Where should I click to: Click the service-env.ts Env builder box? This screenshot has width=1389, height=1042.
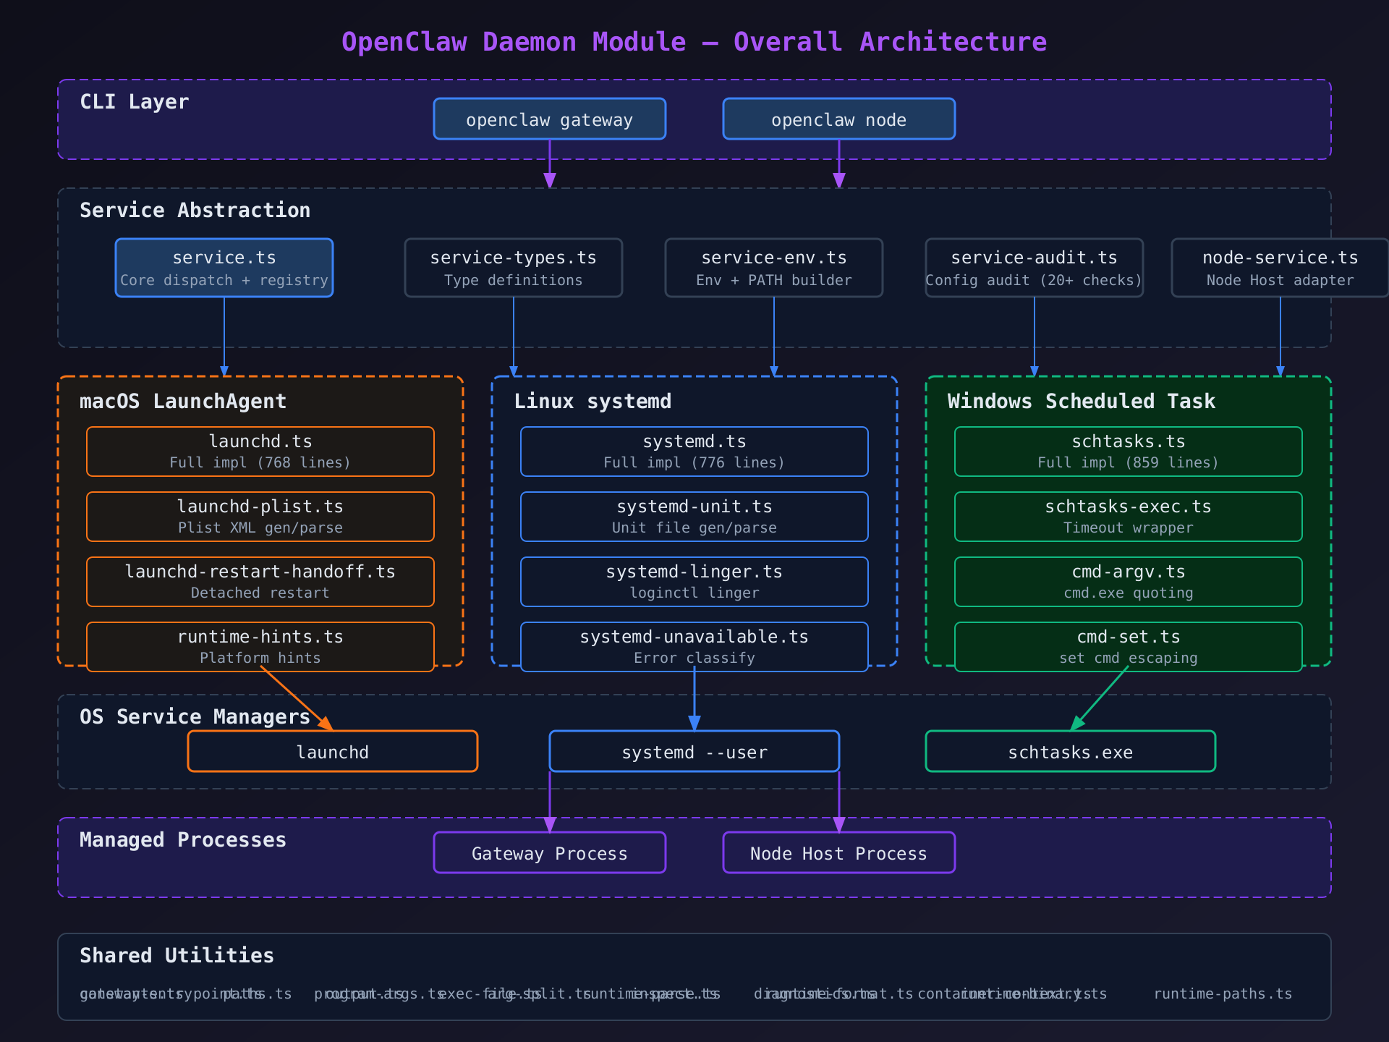[773, 268]
